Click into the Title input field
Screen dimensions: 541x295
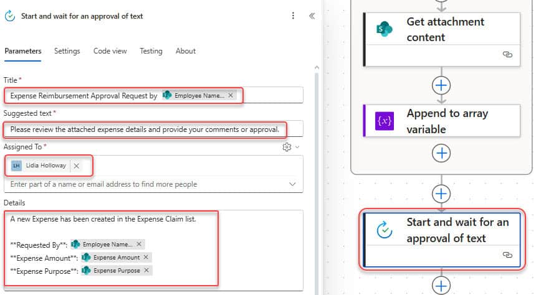coord(153,95)
